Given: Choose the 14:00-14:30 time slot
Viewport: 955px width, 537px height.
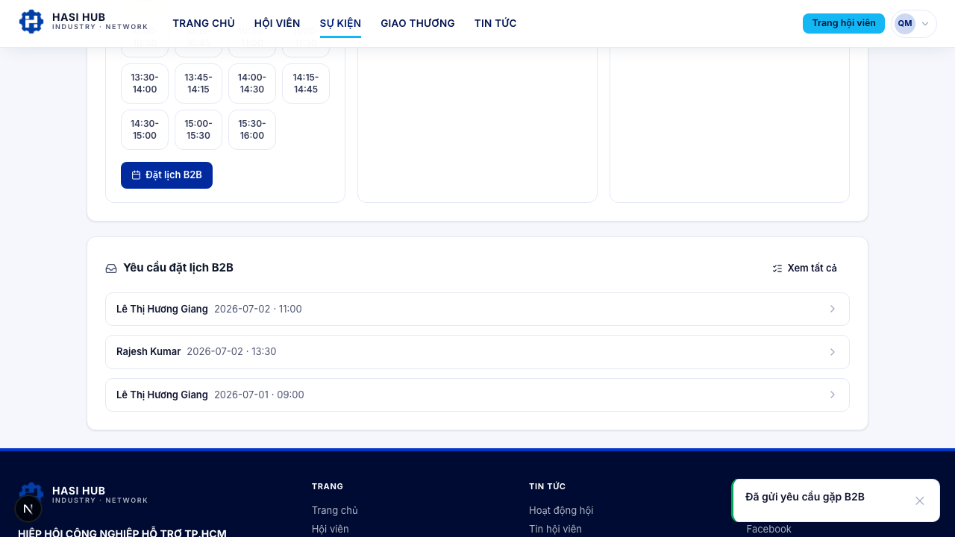Looking at the screenshot, I should click(x=252, y=84).
